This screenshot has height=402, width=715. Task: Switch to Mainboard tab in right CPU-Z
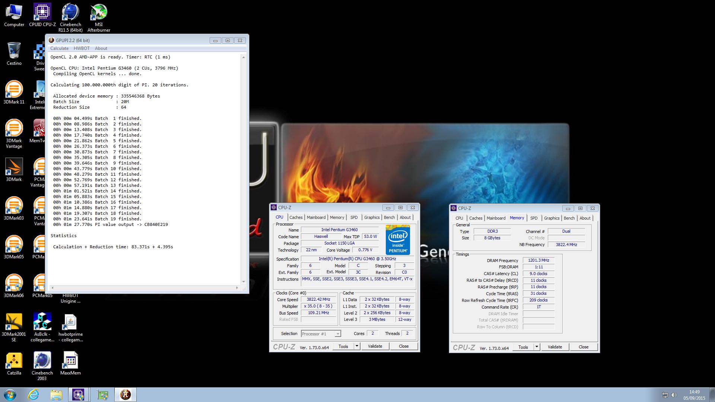tap(496, 218)
